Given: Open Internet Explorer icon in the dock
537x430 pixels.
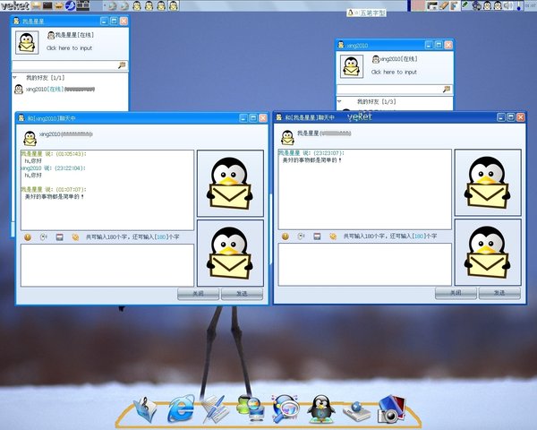Looking at the screenshot, I should pyautogui.click(x=181, y=408).
